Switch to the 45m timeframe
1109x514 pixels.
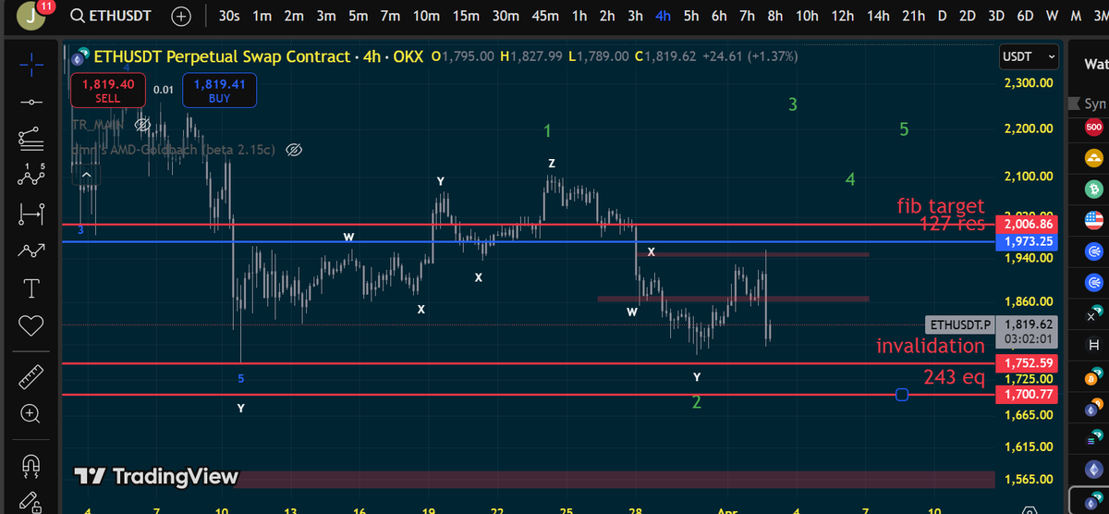click(545, 16)
